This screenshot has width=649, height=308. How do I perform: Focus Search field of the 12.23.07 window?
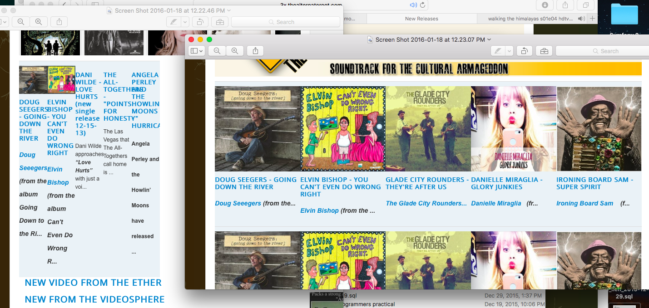click(x=602, y=51)
